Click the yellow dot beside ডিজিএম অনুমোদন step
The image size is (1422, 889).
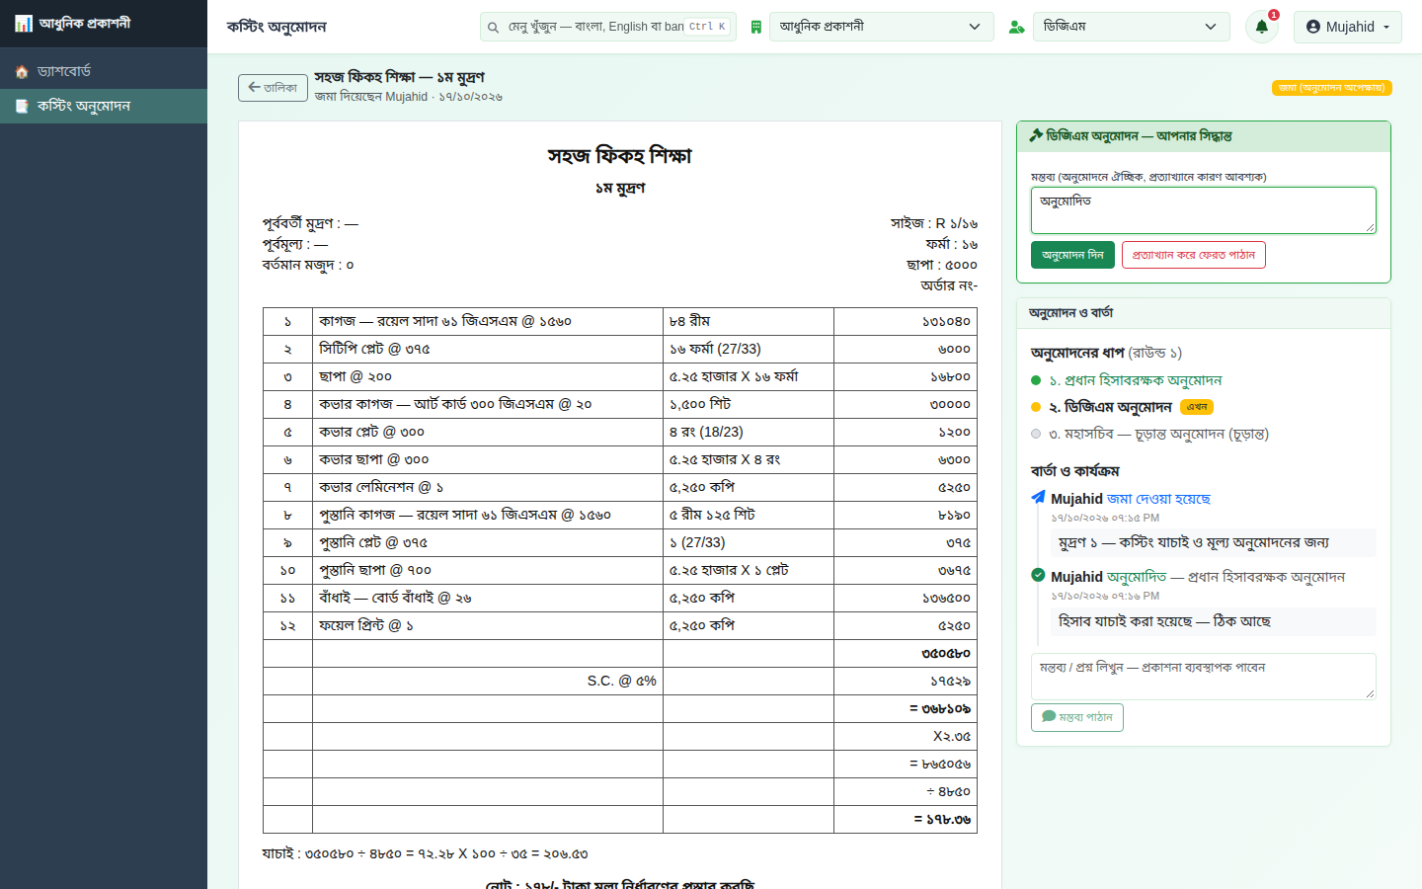[1036, 407]
